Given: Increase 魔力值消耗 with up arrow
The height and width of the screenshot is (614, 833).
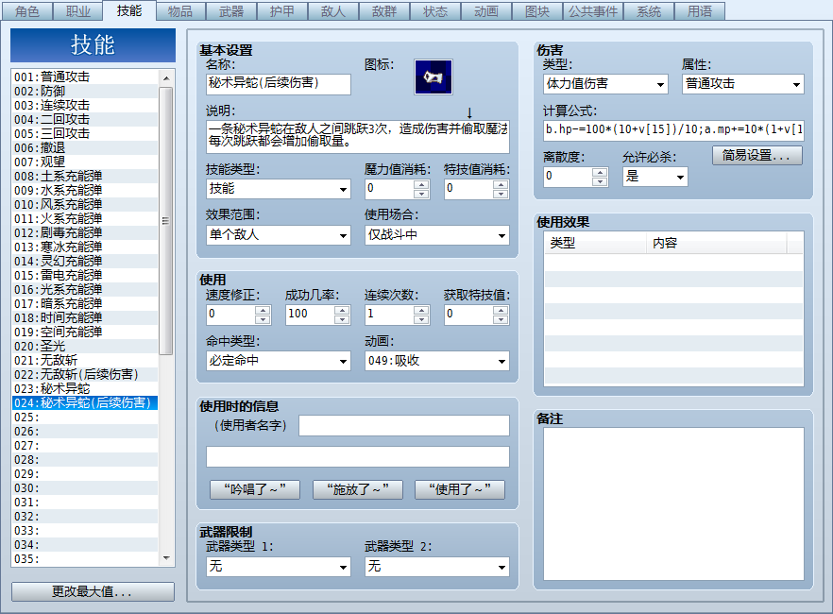Looking at the screenshot, I should [x=421, y=184].
